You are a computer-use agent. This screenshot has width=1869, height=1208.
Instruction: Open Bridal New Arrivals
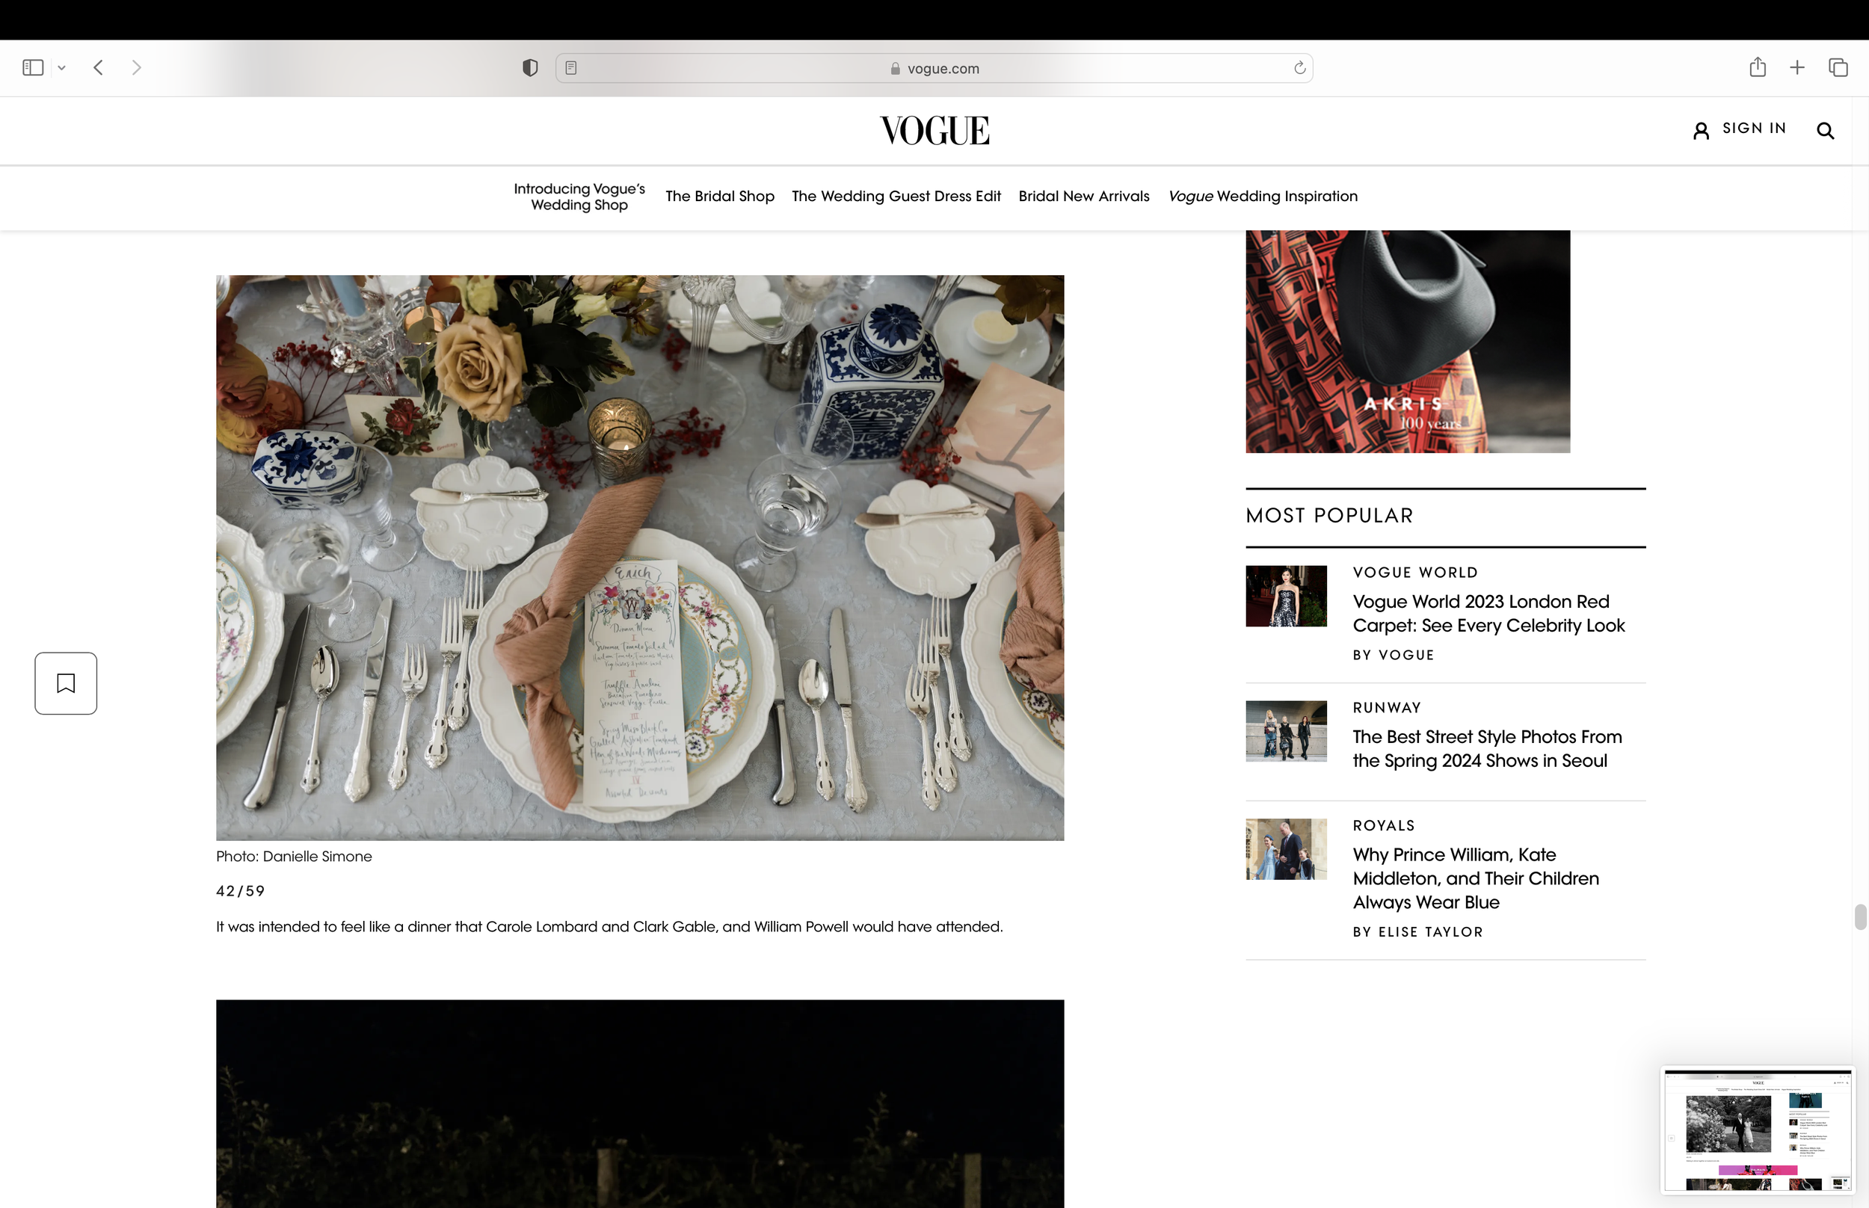pos(1083,196)
